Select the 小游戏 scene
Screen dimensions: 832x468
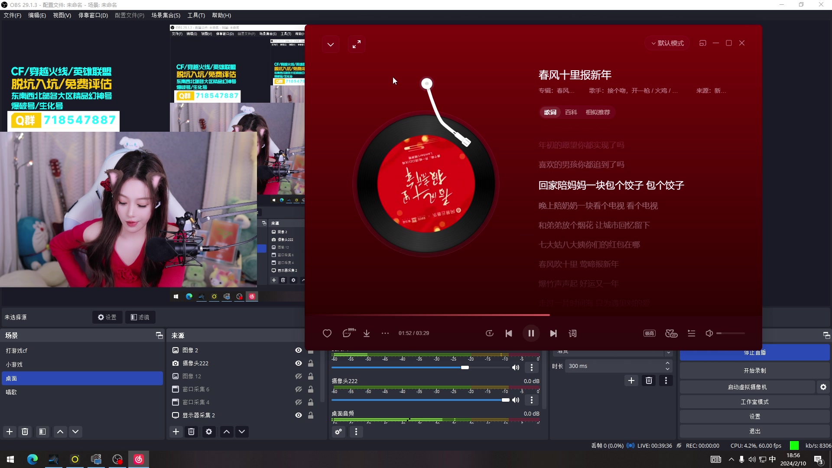coord(82,364)
